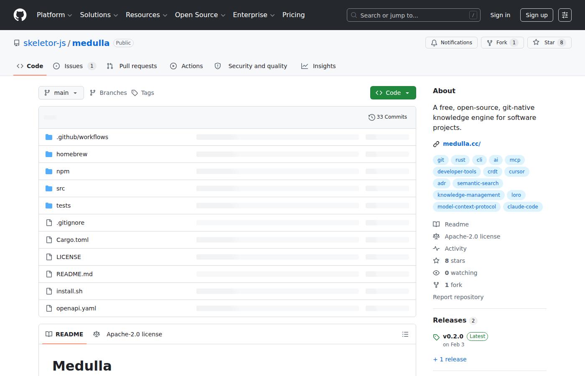Expand the Platform menu
Screen dimensions: 585x376
[54, 15]
